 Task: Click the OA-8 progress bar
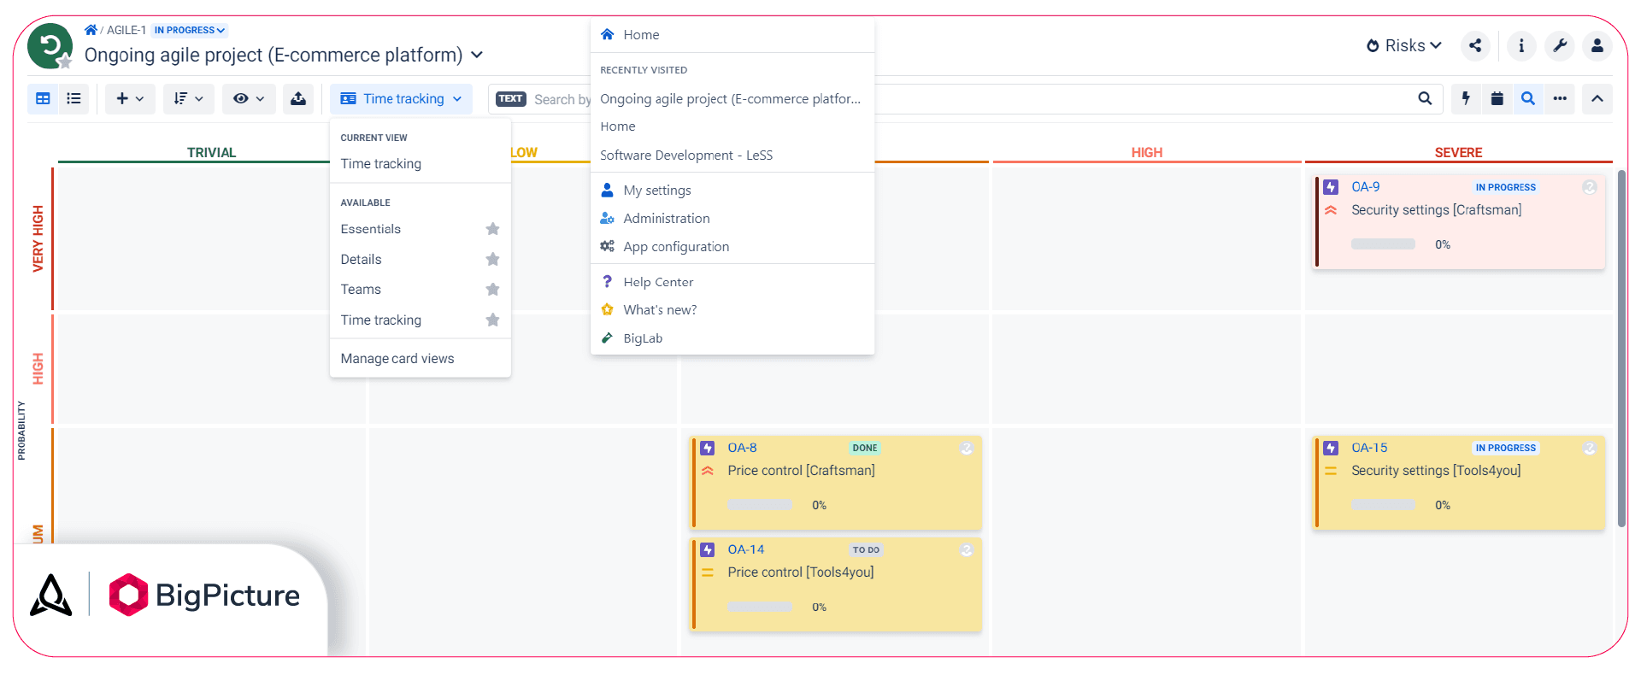pyautogui.click(x=760, y=505)
